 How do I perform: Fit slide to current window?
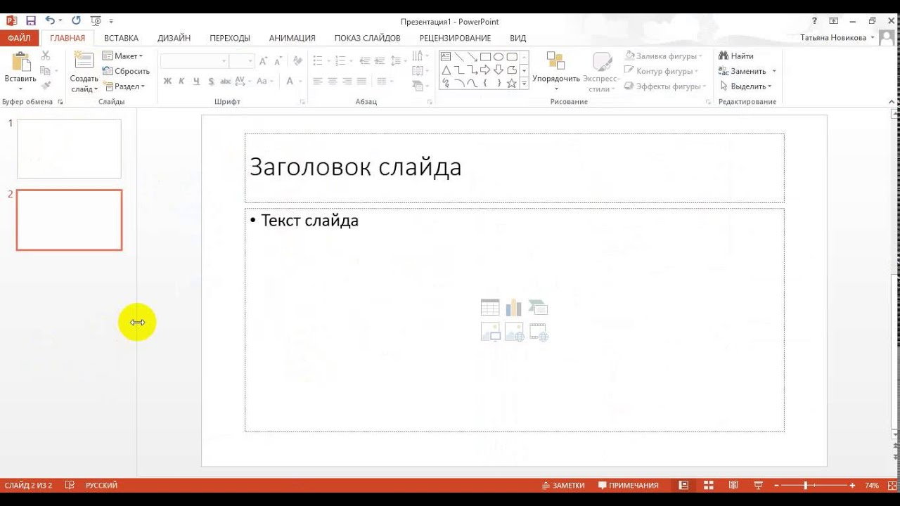892,485
